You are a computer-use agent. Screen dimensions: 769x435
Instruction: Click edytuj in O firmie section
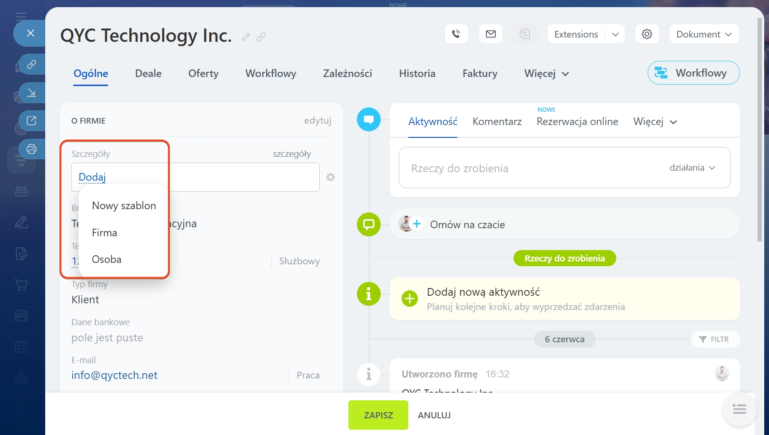tap(318, 120)
